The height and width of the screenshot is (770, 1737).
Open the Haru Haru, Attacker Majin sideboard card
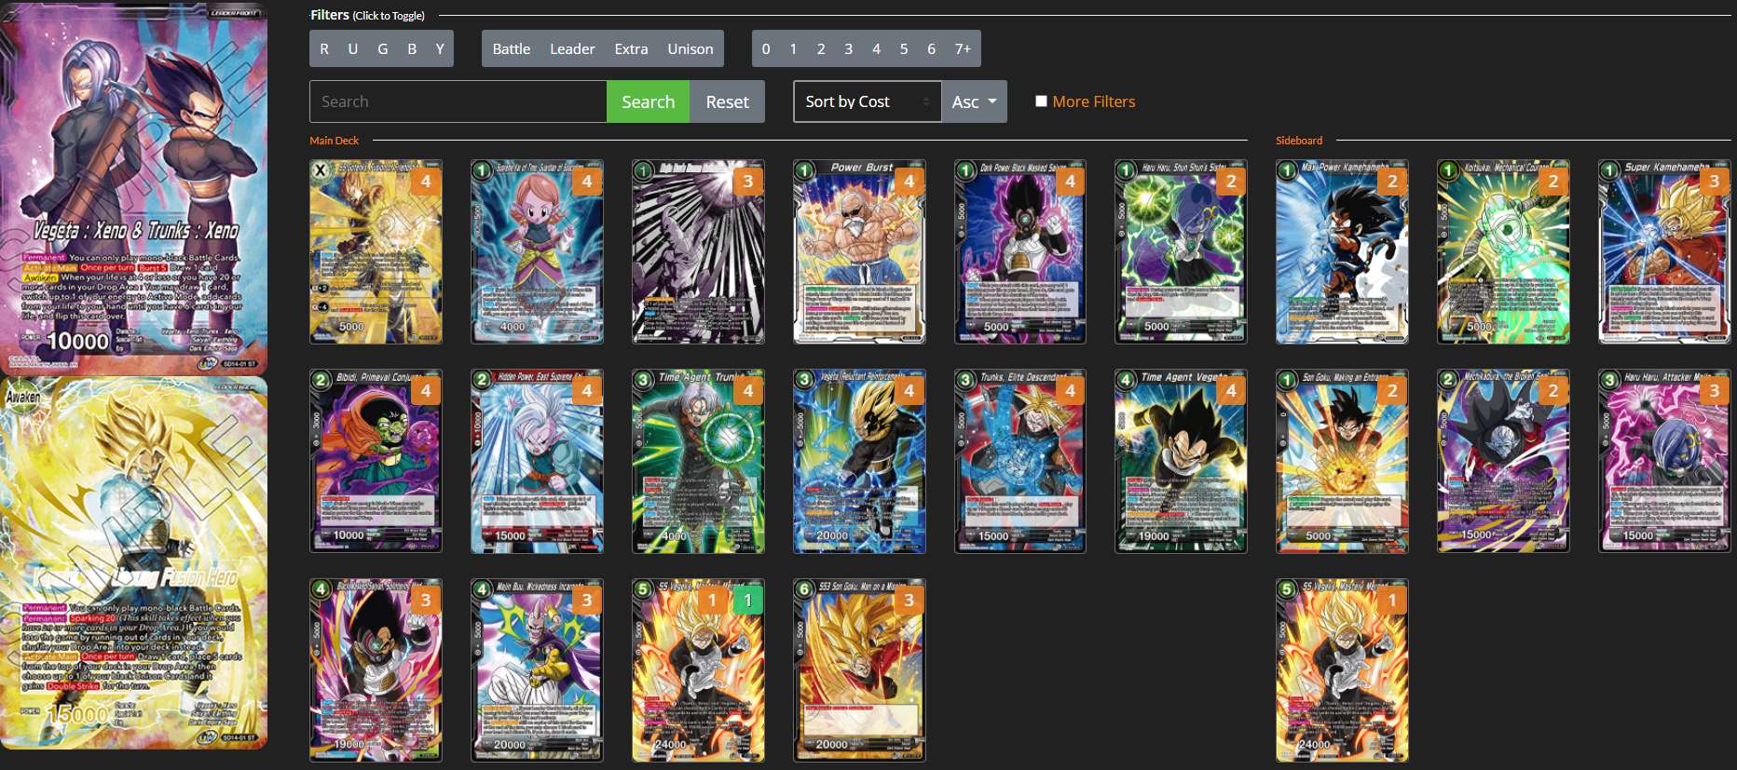1664,461
